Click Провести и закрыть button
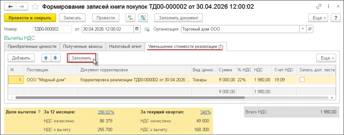 pyautogui.click(x=30, y=18)
